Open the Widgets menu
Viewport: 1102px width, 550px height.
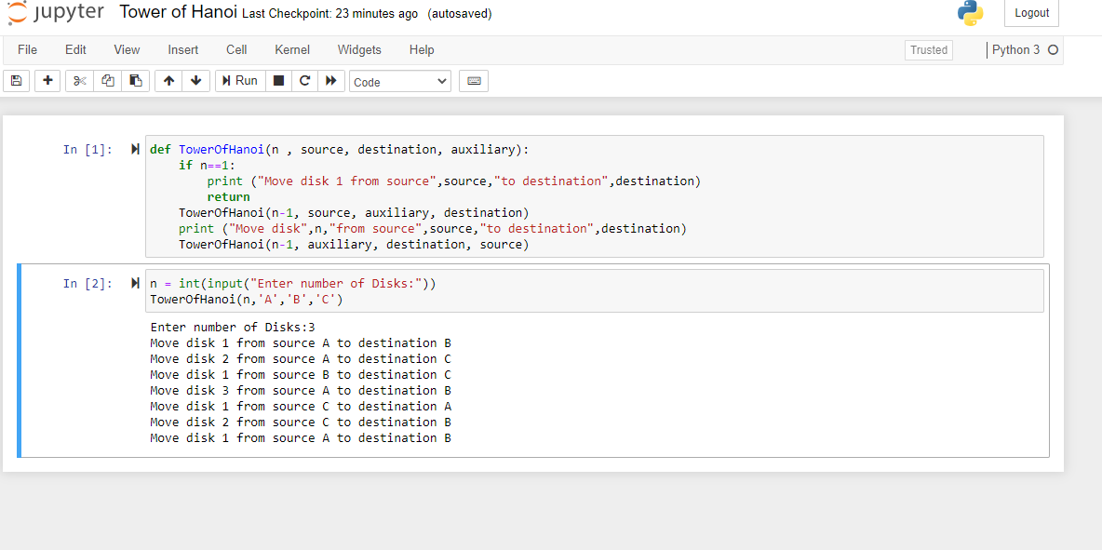359,50
